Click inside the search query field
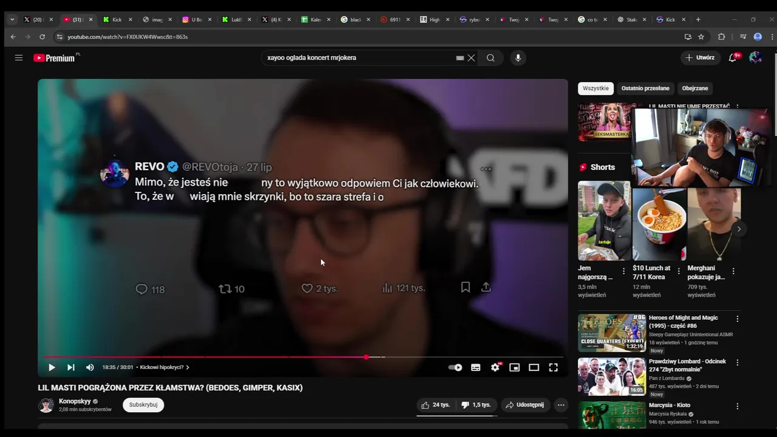This screenshot has height=437, width=777. 358,58
